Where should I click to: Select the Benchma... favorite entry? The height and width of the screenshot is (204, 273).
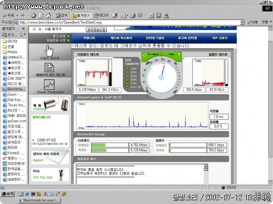point(14,89)
